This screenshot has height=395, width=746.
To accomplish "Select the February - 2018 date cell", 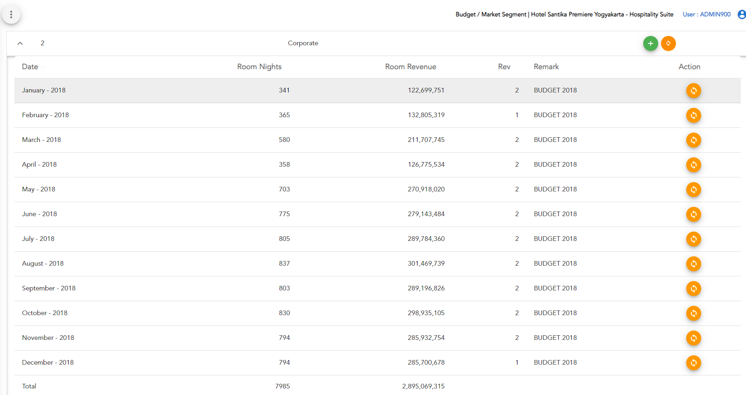I will pos(45,115).
